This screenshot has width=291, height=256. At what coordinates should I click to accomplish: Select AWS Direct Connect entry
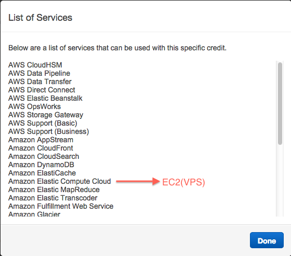(x=42, y=90)
